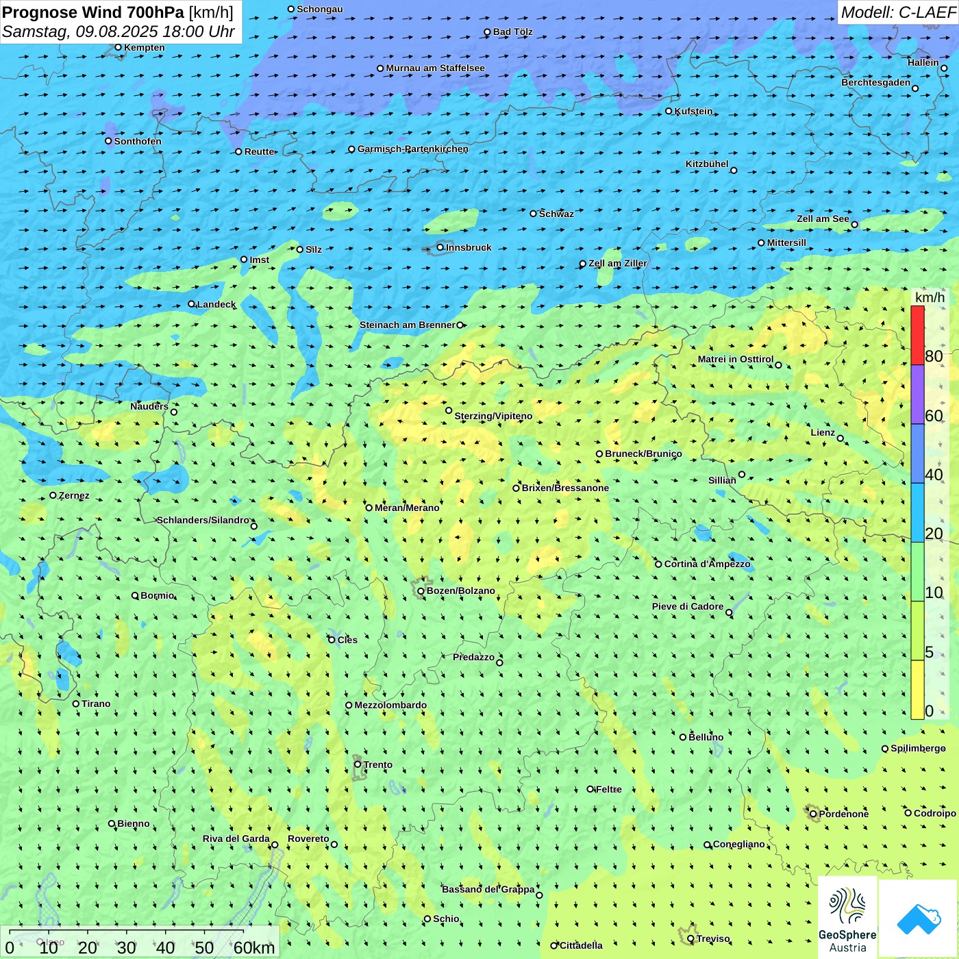
Task: Click the 'Predazzo' label
Action: (473, 657)
